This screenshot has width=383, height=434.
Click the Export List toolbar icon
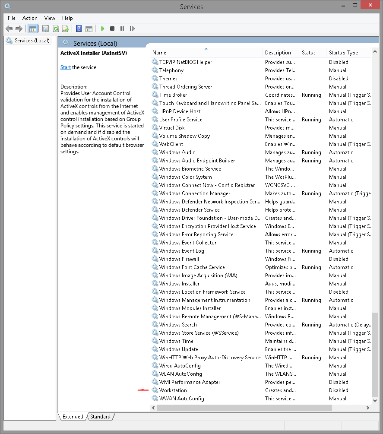66,29
